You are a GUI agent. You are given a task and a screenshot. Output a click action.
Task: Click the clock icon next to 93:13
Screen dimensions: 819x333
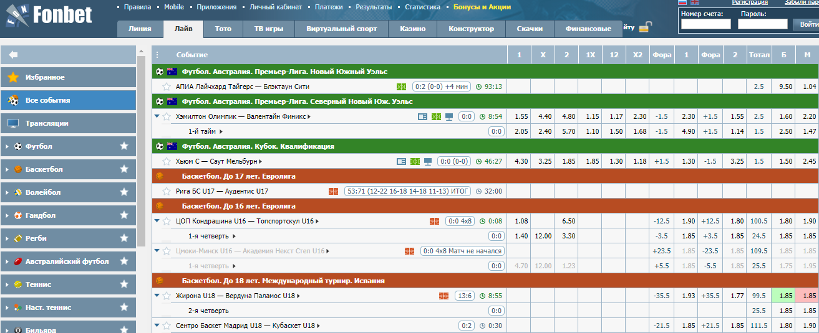[x=478, y=87]
